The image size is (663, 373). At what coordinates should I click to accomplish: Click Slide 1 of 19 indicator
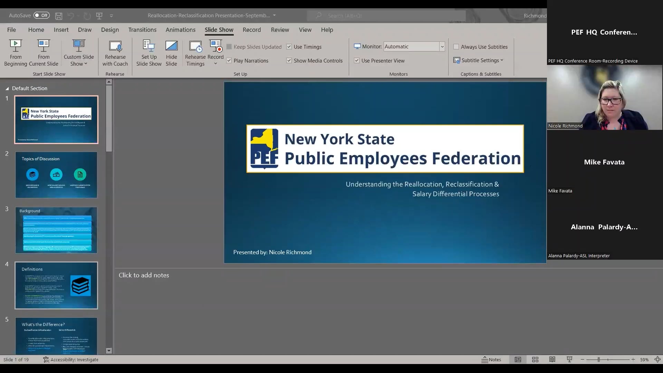point(16,360)
